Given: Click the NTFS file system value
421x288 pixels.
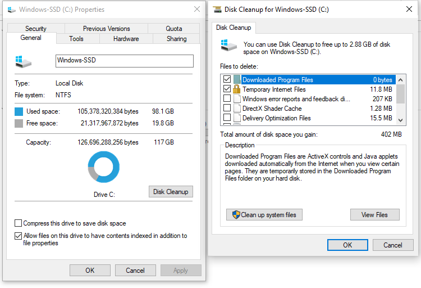Looking at the screenshot, I should pos(63,95).
